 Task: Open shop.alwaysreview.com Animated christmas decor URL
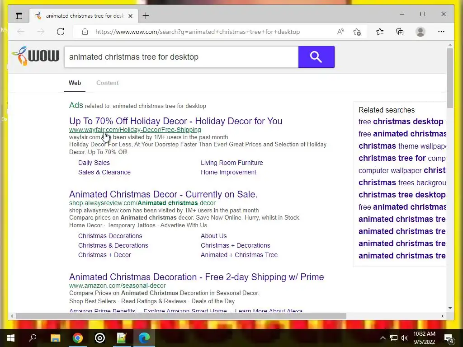click(142, 203)
